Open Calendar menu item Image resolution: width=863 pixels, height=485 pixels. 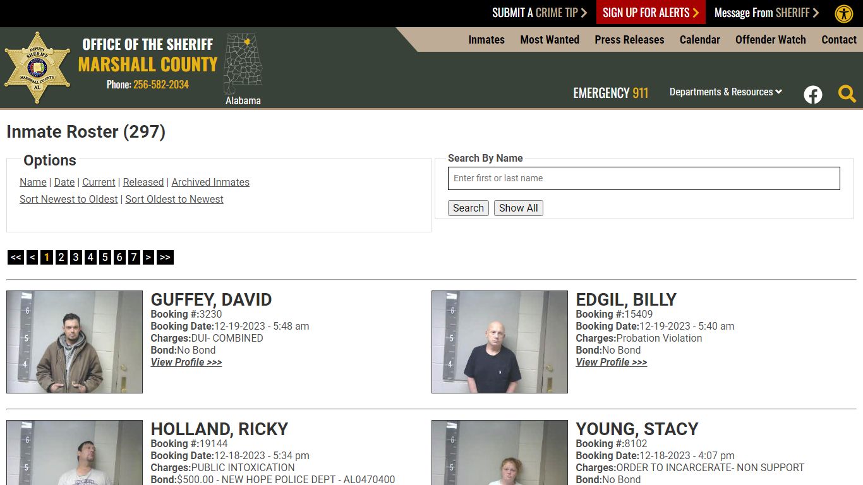[x=700, y=39]
